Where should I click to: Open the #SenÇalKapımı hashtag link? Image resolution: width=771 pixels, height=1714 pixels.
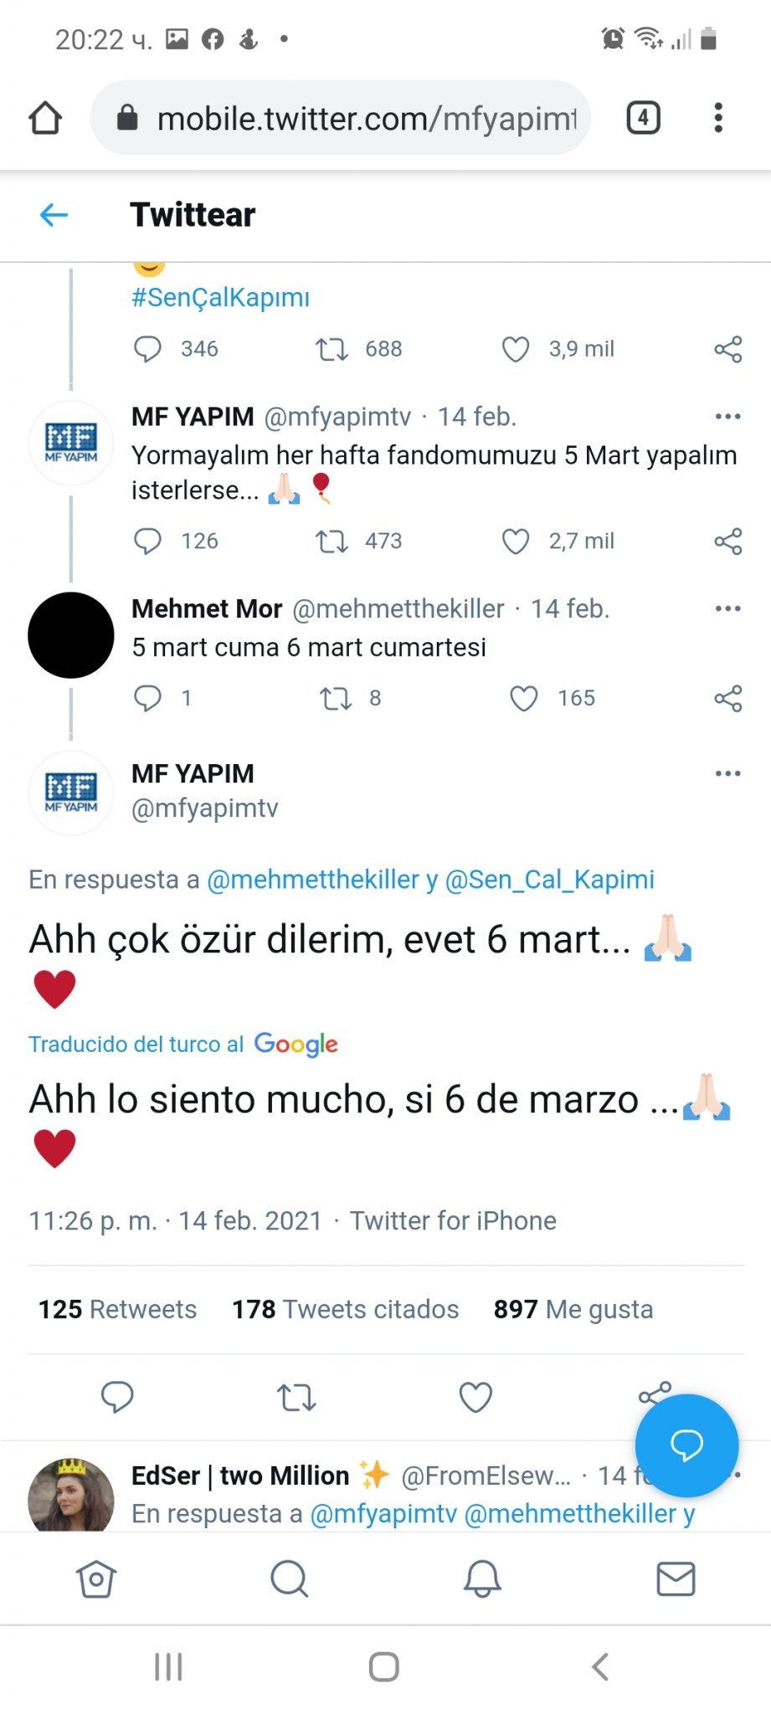pos(220,298)
